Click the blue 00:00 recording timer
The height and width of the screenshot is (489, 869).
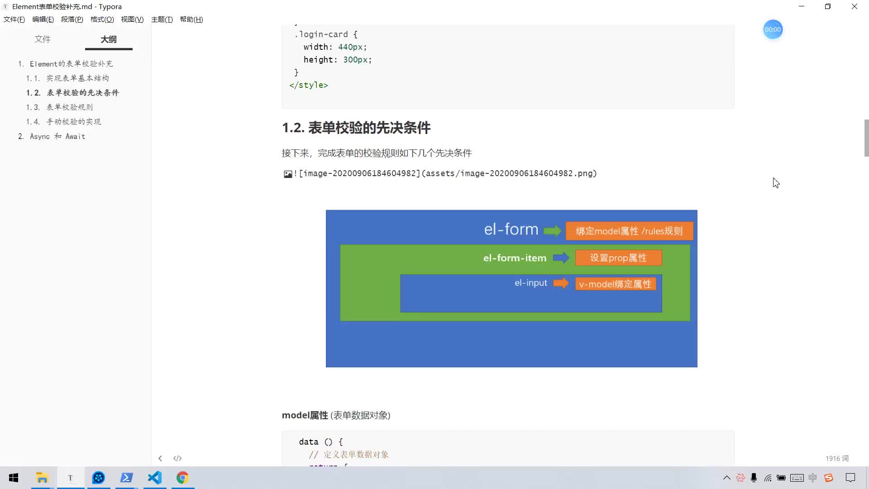click(773, 29)
